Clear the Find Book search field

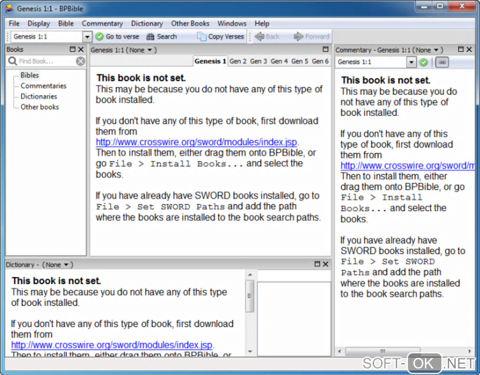[x=80, y=61]
